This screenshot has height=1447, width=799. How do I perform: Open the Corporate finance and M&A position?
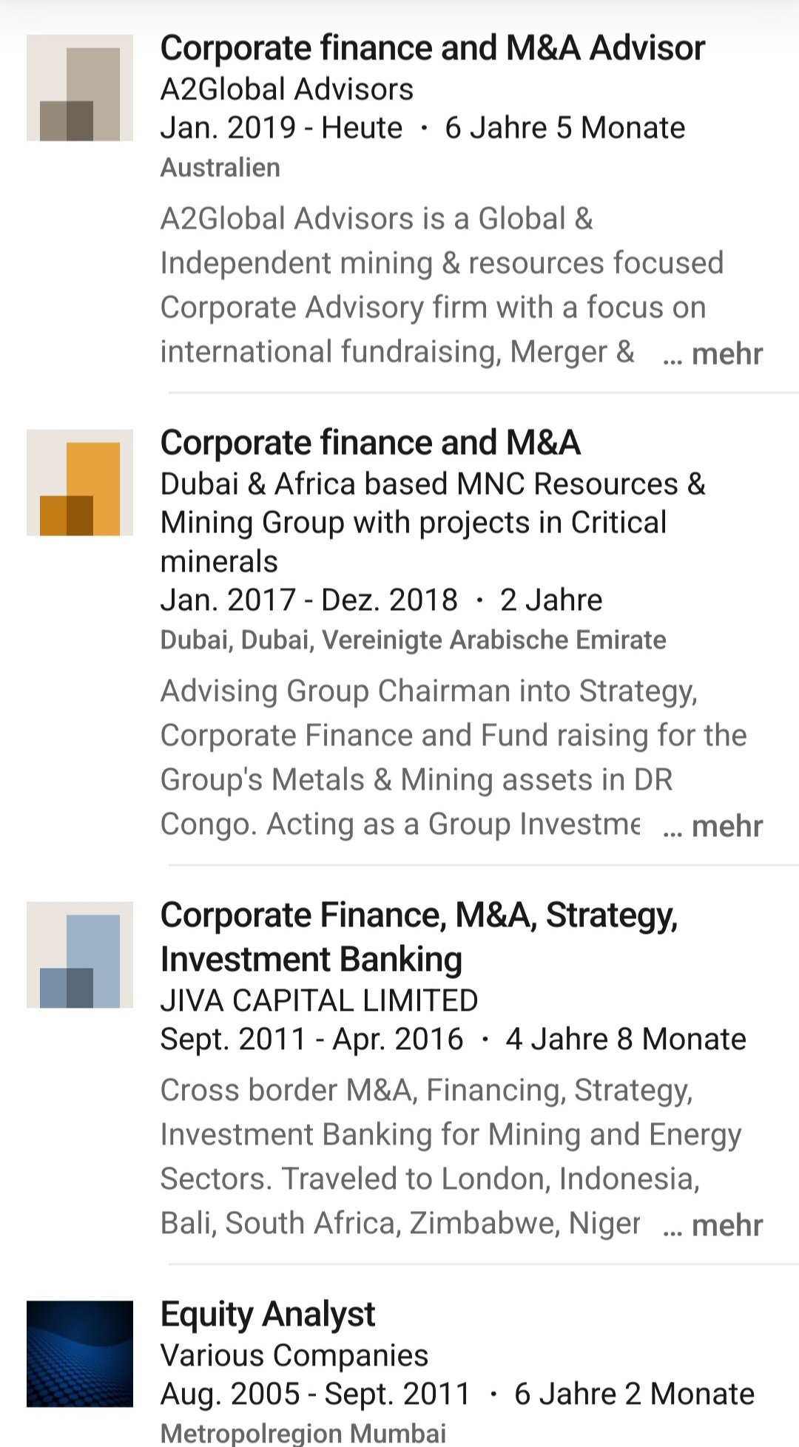(371, 443)
